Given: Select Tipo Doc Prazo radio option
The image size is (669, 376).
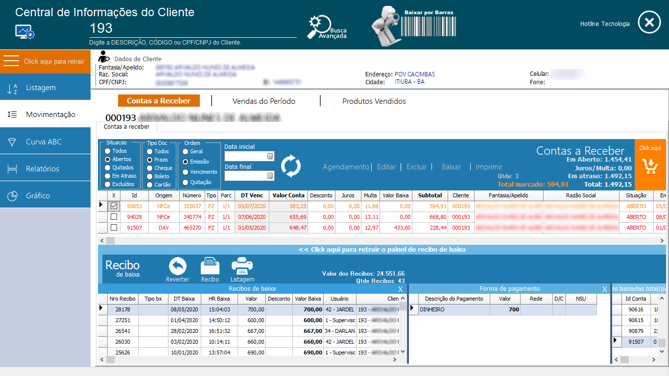Looking at the screenshot, I should click(149, 160).
